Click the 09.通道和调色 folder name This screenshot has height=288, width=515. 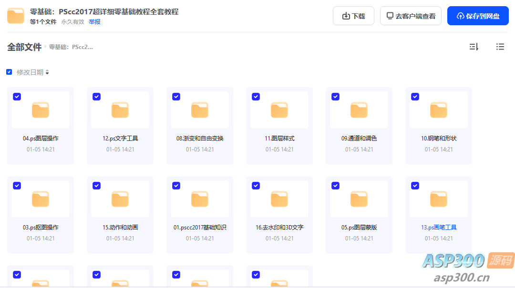pos(359,139)
